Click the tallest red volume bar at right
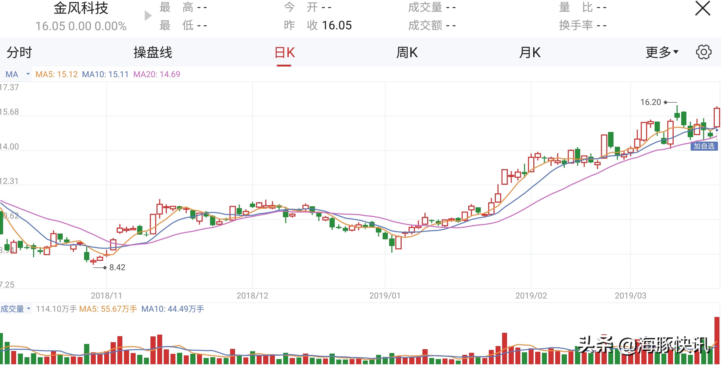 coord(717,340)
